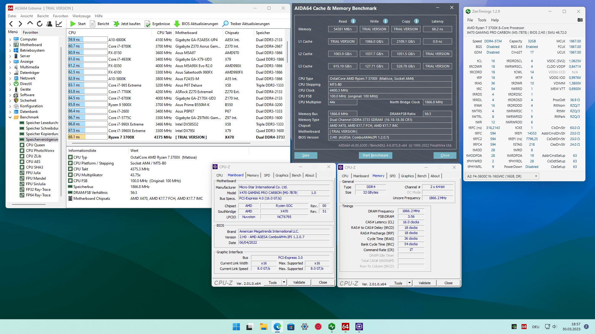The width and height of the screenshot is (595, 334).
Task: Switch to AIDA64 from taskbar icon
Action: tap(346, 327)
